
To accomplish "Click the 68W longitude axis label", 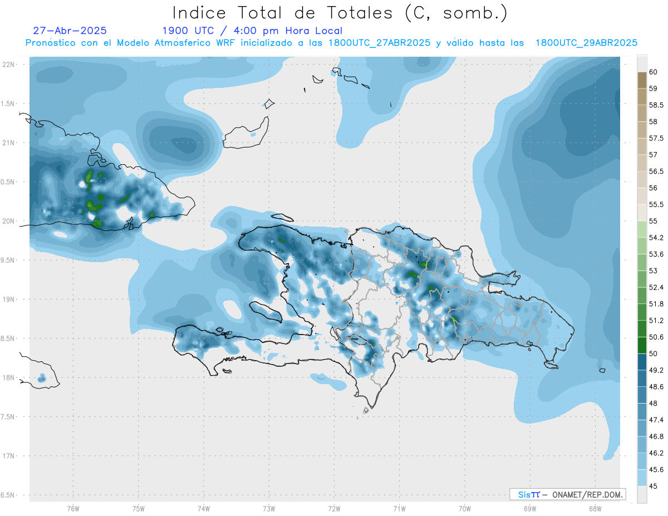I will coord(595,509).
